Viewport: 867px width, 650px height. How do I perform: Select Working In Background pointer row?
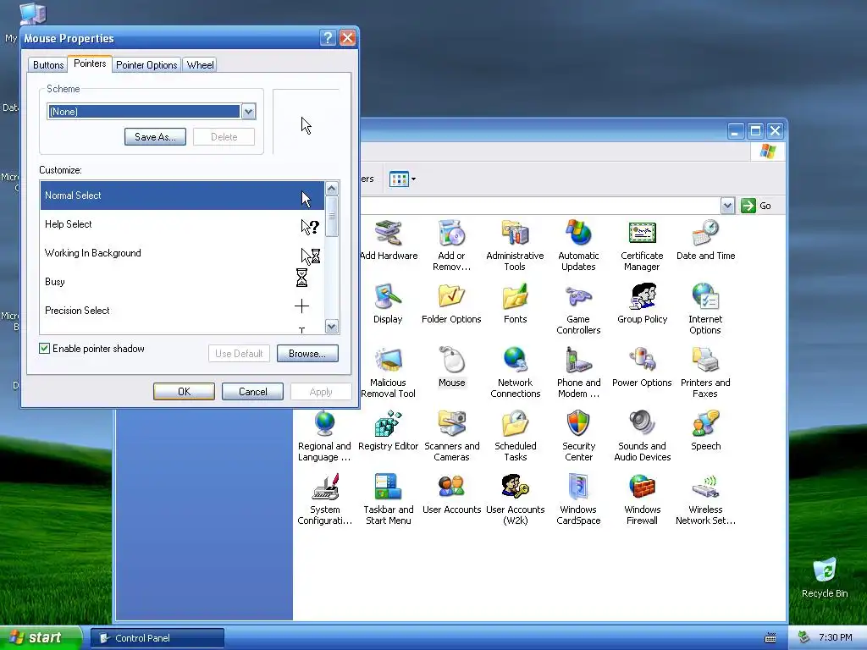[182, 253]
